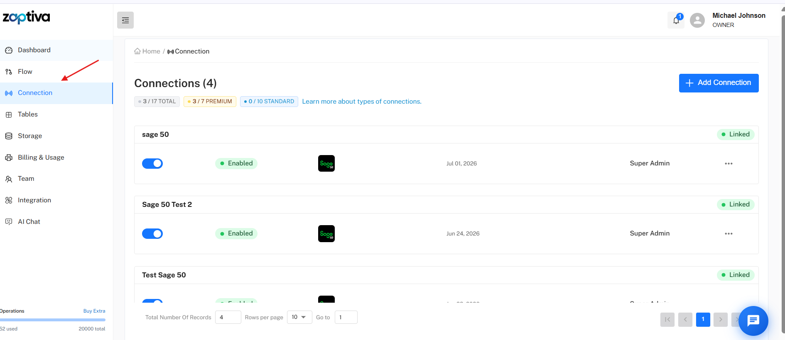Click the Buy Extra link
The height and width of the screenshot is (340, 785).
tap(94, 311)
